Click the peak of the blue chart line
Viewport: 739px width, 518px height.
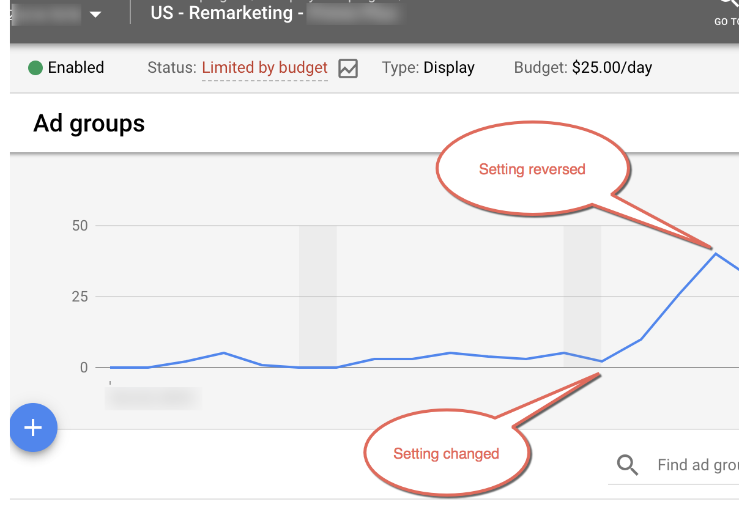[x=715, y=253]
